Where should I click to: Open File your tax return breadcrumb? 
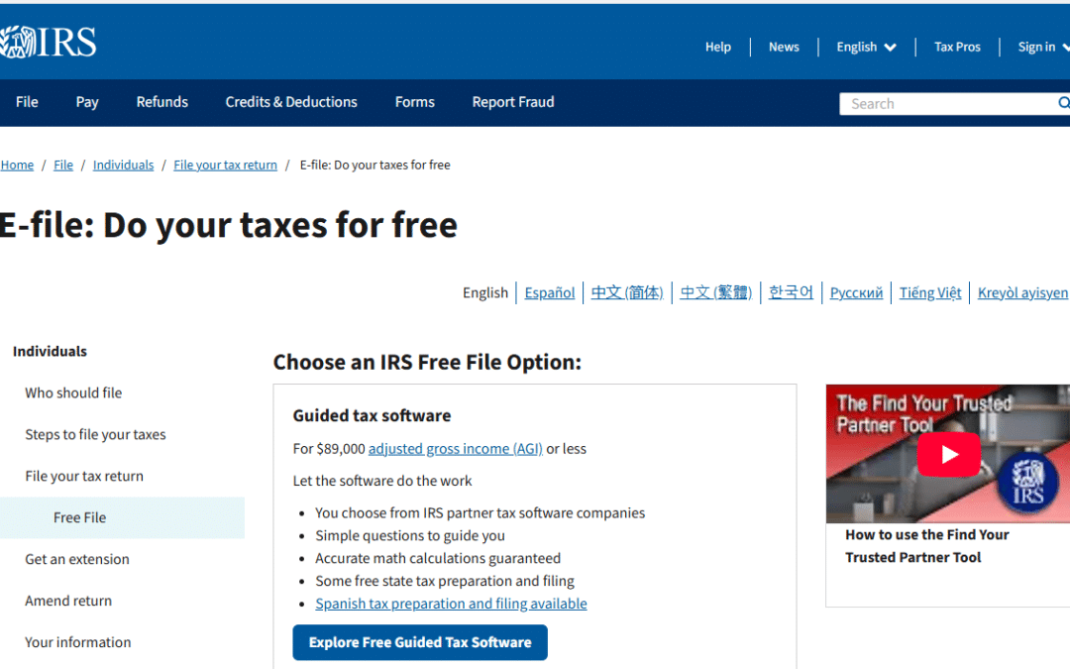coord(225,166)
